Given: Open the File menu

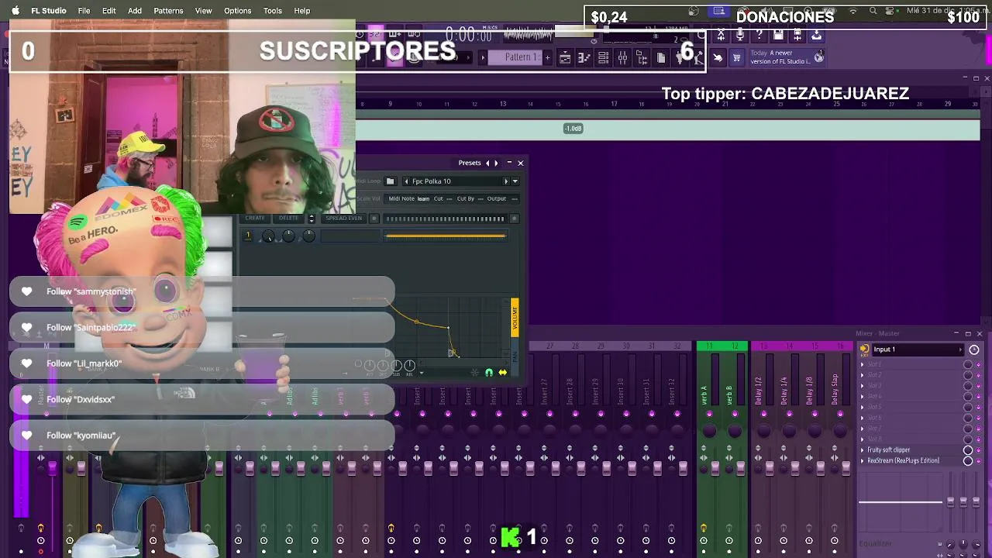Looking at the screenshot, I should coord(84,11).
